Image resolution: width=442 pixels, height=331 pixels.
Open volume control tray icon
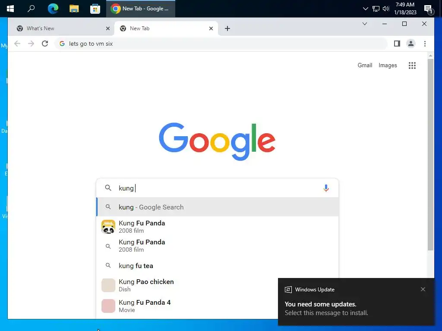pyautogui.click(x=386, y=9)
